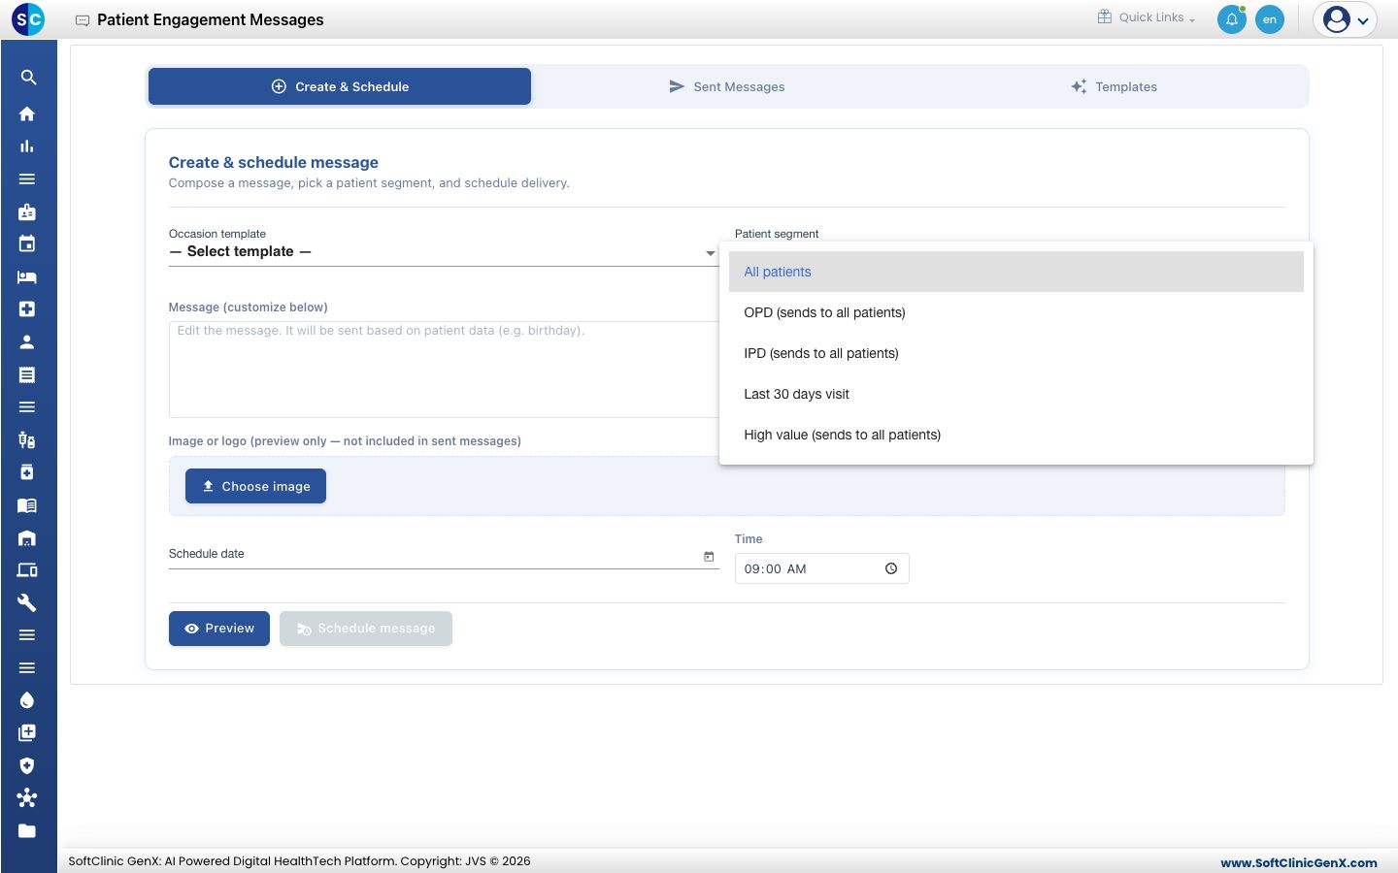Select 'All patients' segment option

pyautogui.click(x=1016, y=272)
